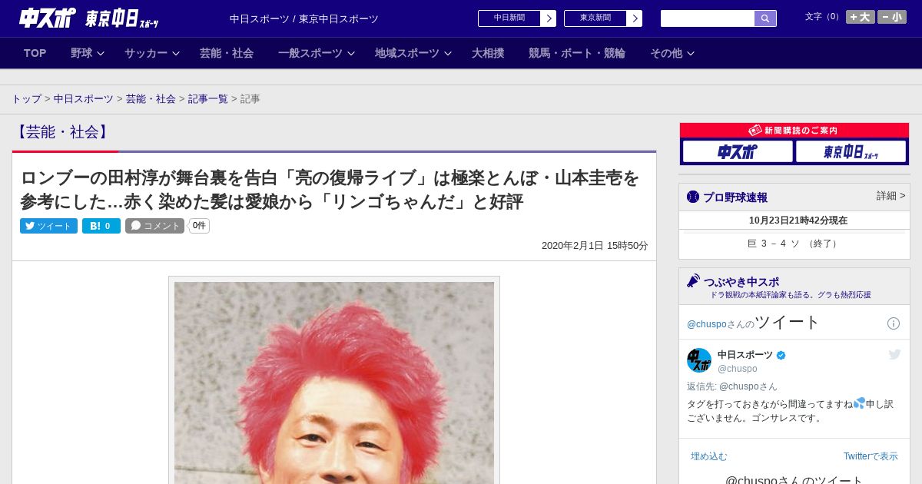Click the baseball icon beside プロ野球速報
Viewport: 922px width, 484px height.
tap(693, 197)
